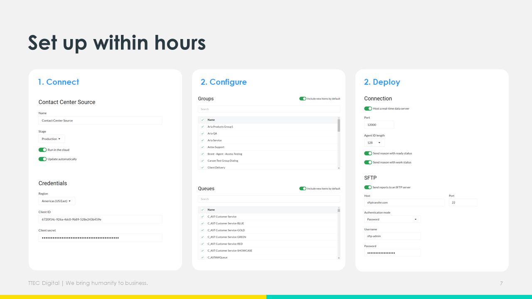Screen dimensions: 532x299
Task: Uncheck the Aria QA group checkbox
Action: [x=202, y=134]
